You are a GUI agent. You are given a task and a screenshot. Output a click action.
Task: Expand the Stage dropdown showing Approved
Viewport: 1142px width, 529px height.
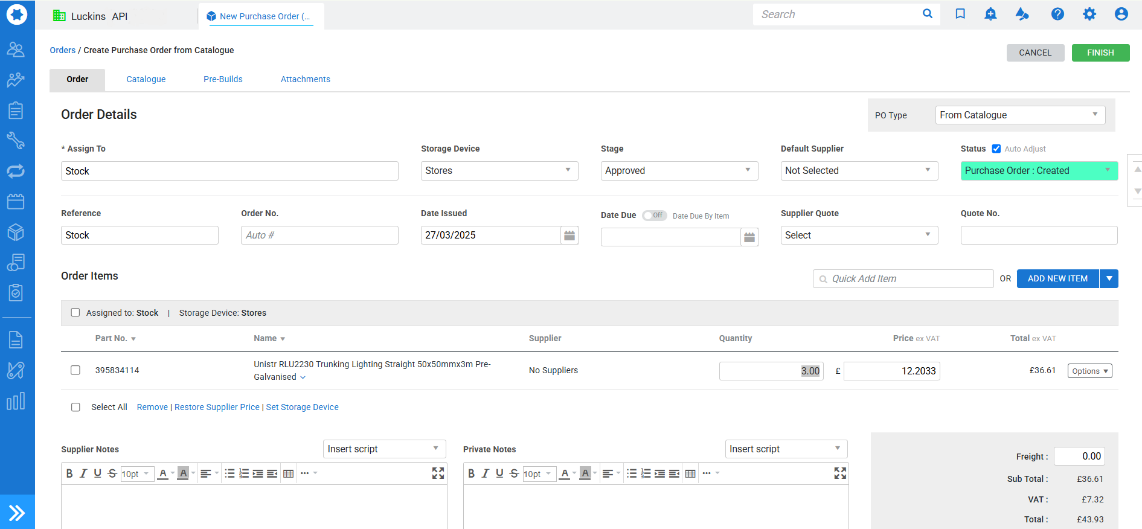[679, 171]
